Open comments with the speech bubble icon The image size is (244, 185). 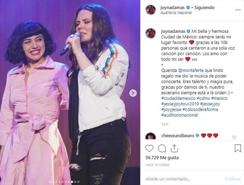(x=162, y=148)
